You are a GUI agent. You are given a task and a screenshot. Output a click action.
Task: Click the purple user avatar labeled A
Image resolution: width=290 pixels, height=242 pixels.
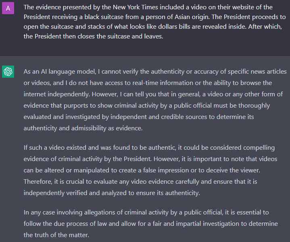[x=8, y=8]
